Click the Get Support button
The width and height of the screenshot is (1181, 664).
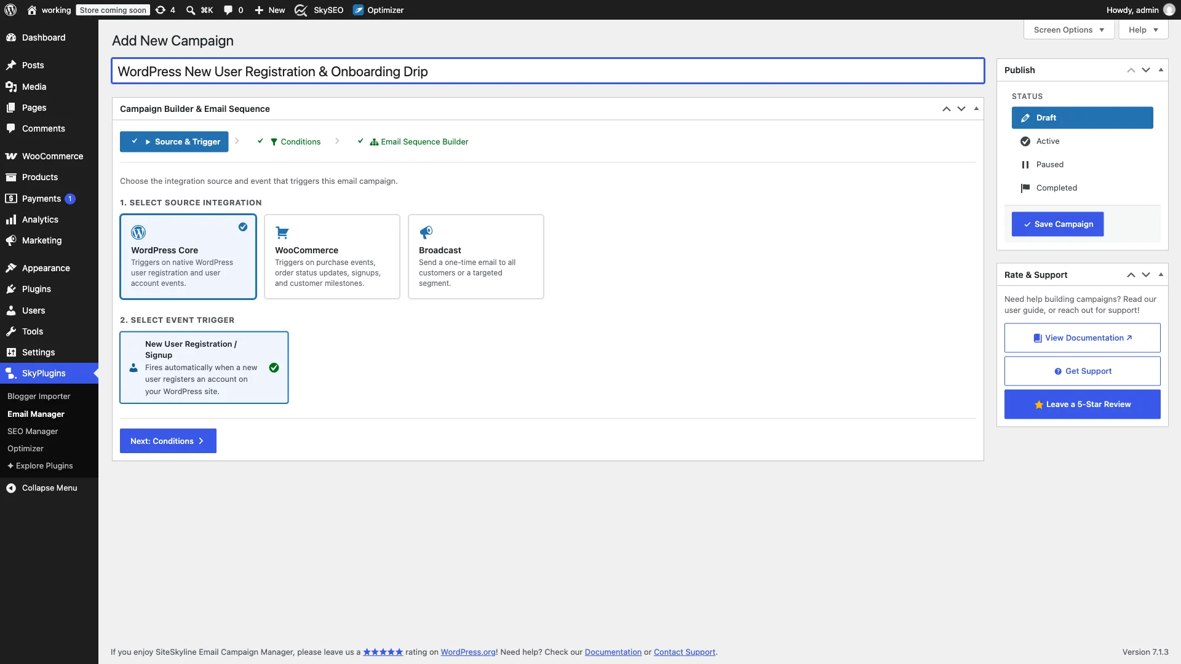1083,371
